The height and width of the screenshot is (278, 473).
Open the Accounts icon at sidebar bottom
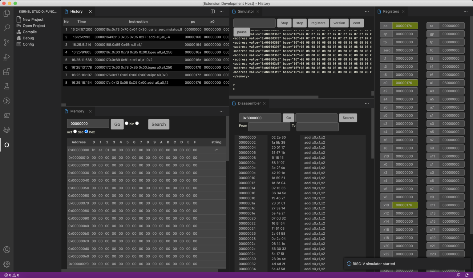tap(7, 250)
